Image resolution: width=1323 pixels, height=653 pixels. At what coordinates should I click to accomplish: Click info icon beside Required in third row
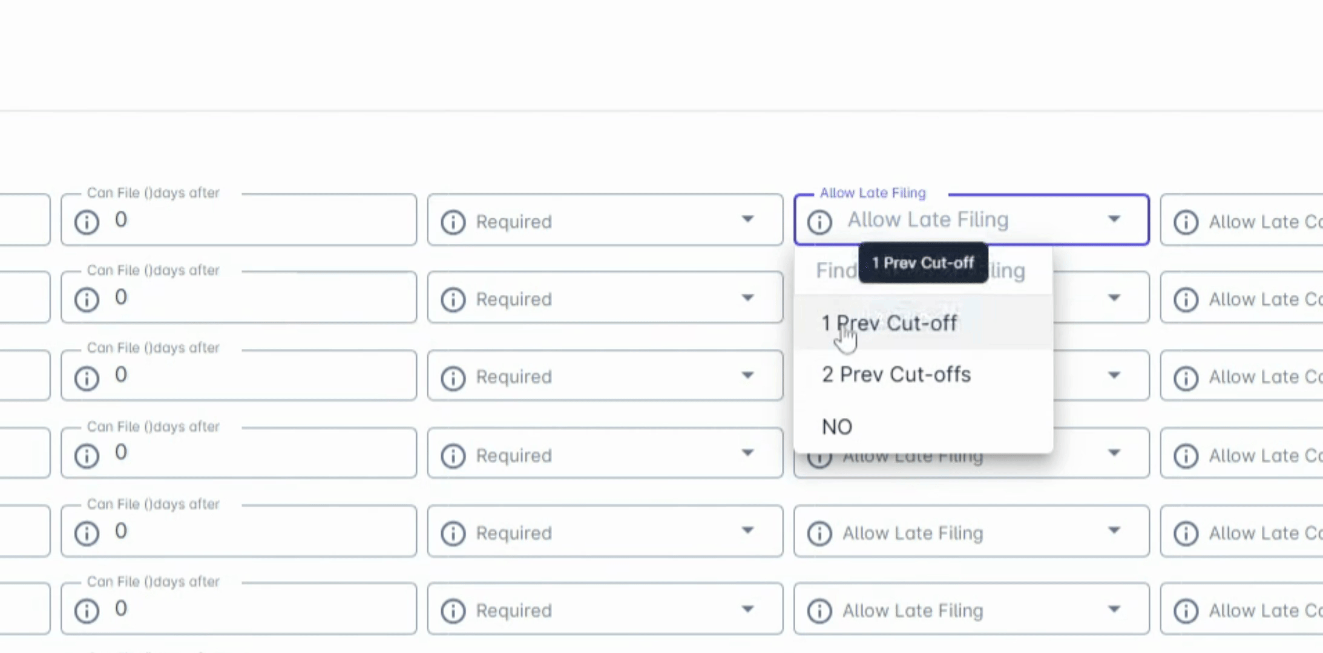point(453,378)
